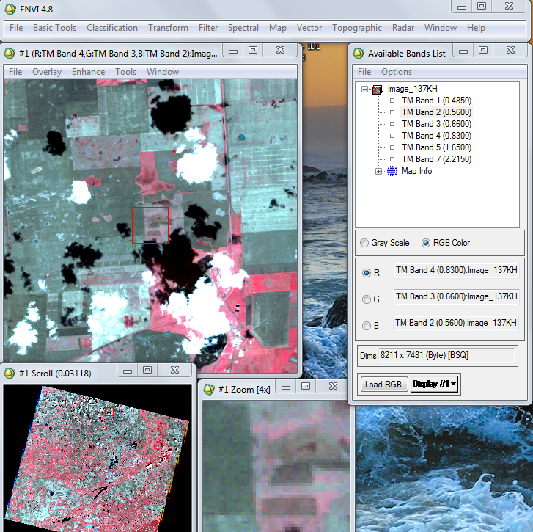The image size is (533, 532).
Task: Click the Load RGB button
Action: click(383, 384)
